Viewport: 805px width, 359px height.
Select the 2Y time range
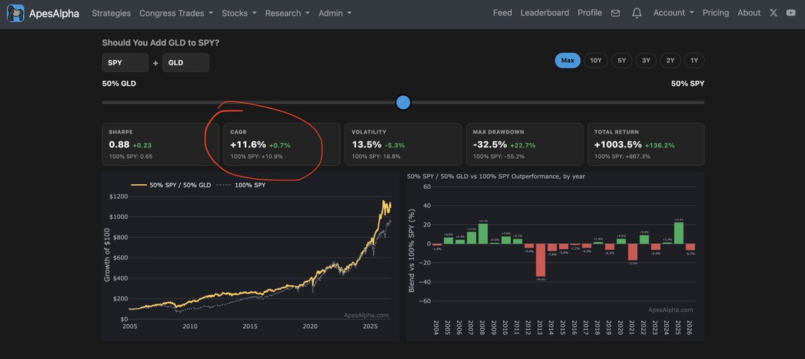pos(670,60)
